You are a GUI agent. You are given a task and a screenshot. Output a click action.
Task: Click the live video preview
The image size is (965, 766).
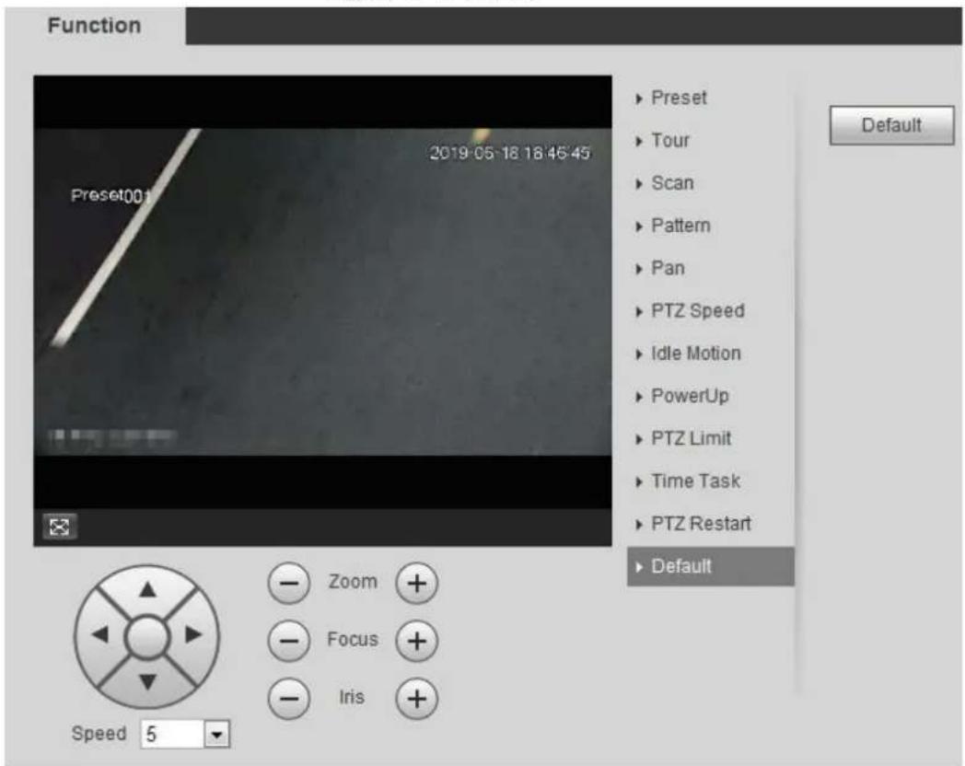(x=322, y=292)
